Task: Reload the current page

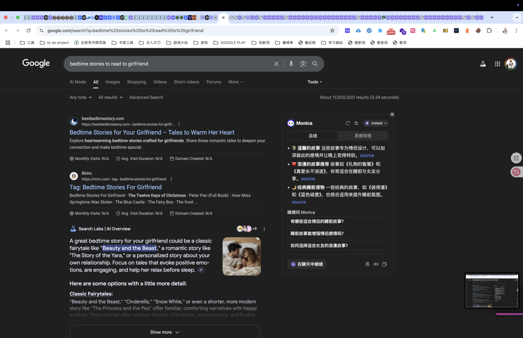Action: coord(29,31)
